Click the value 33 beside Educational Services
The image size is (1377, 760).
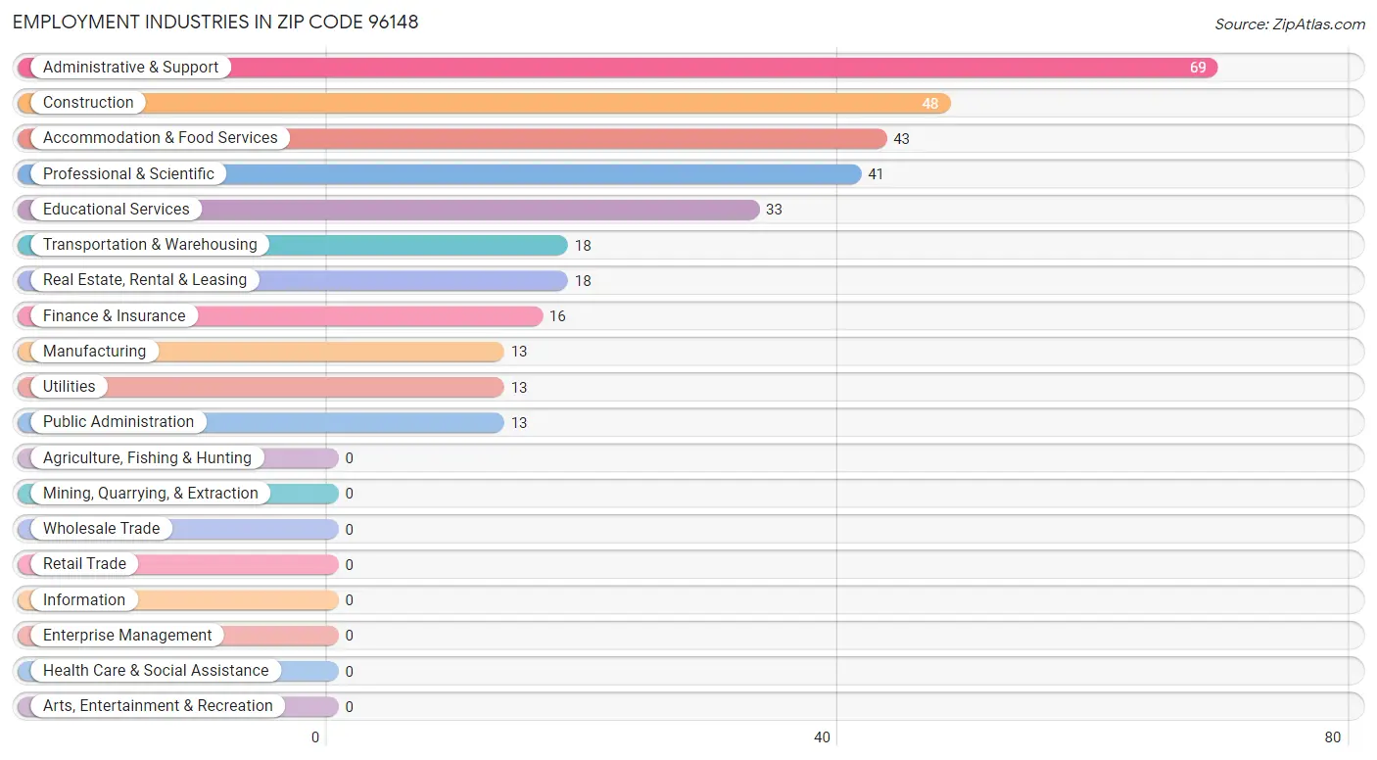(774, 210)
